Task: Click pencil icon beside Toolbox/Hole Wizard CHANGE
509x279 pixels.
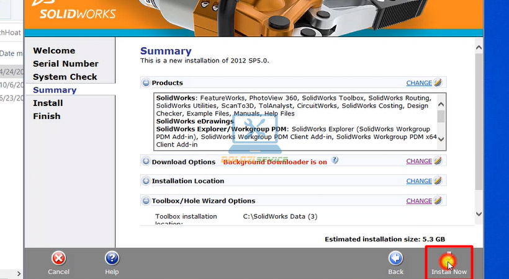Action: 438,201
